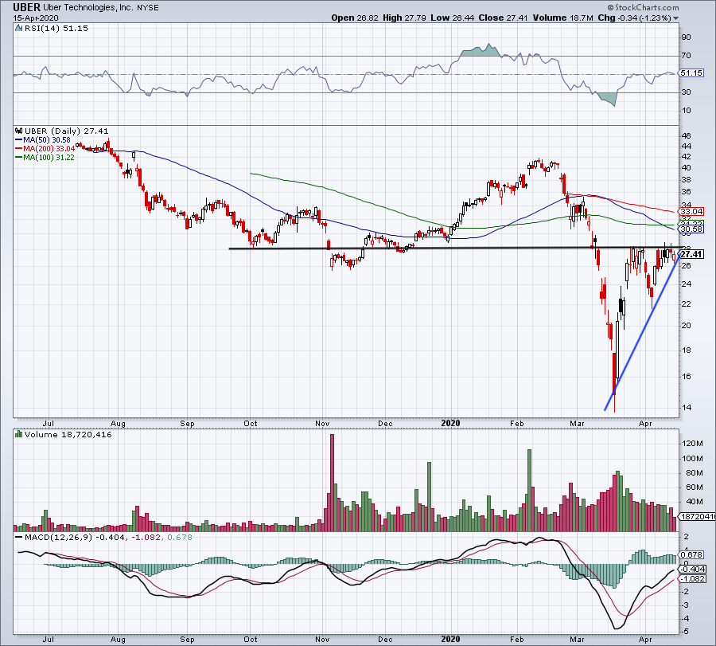Click the -1.082 signal tag on the right axis

click(693, 579)
